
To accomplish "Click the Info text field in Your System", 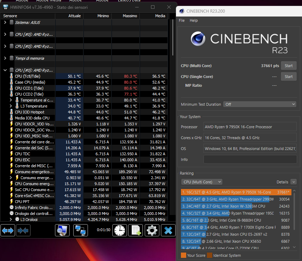I will pos(250,159).
